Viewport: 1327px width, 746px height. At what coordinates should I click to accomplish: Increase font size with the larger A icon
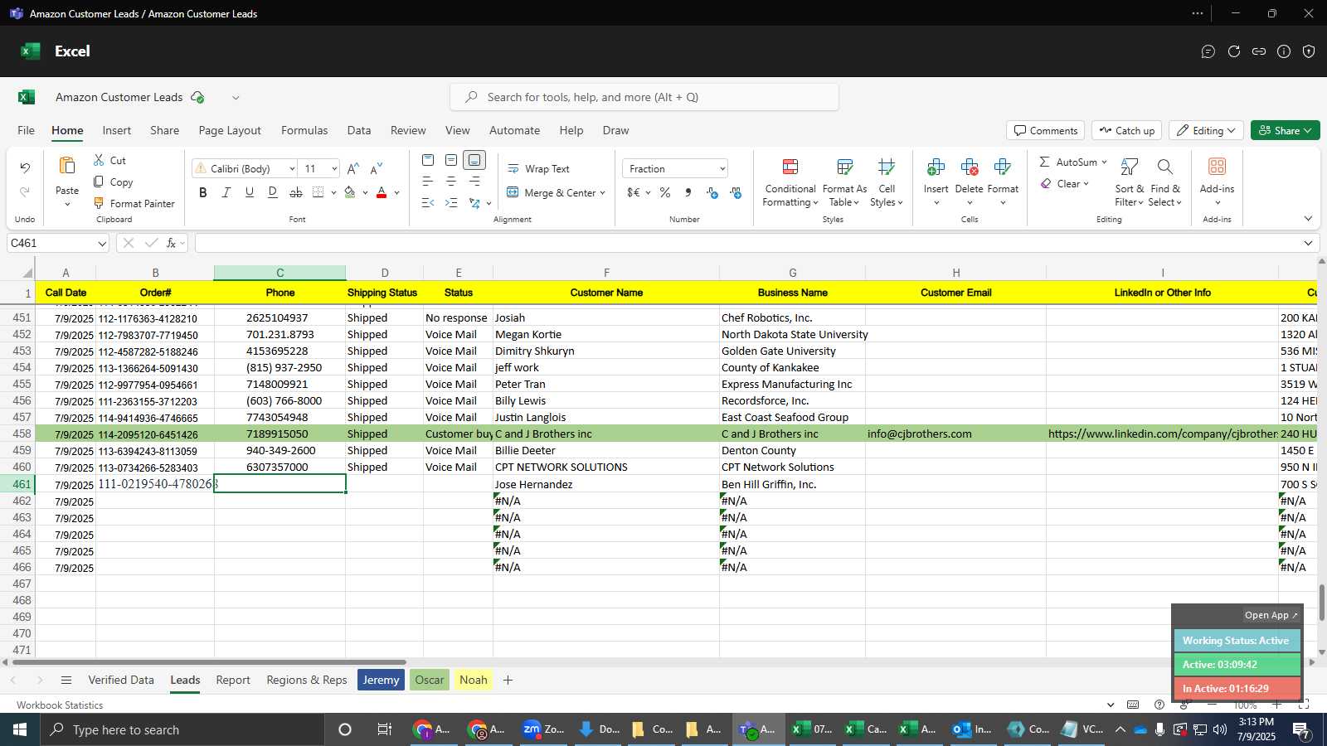coord(353,168)
